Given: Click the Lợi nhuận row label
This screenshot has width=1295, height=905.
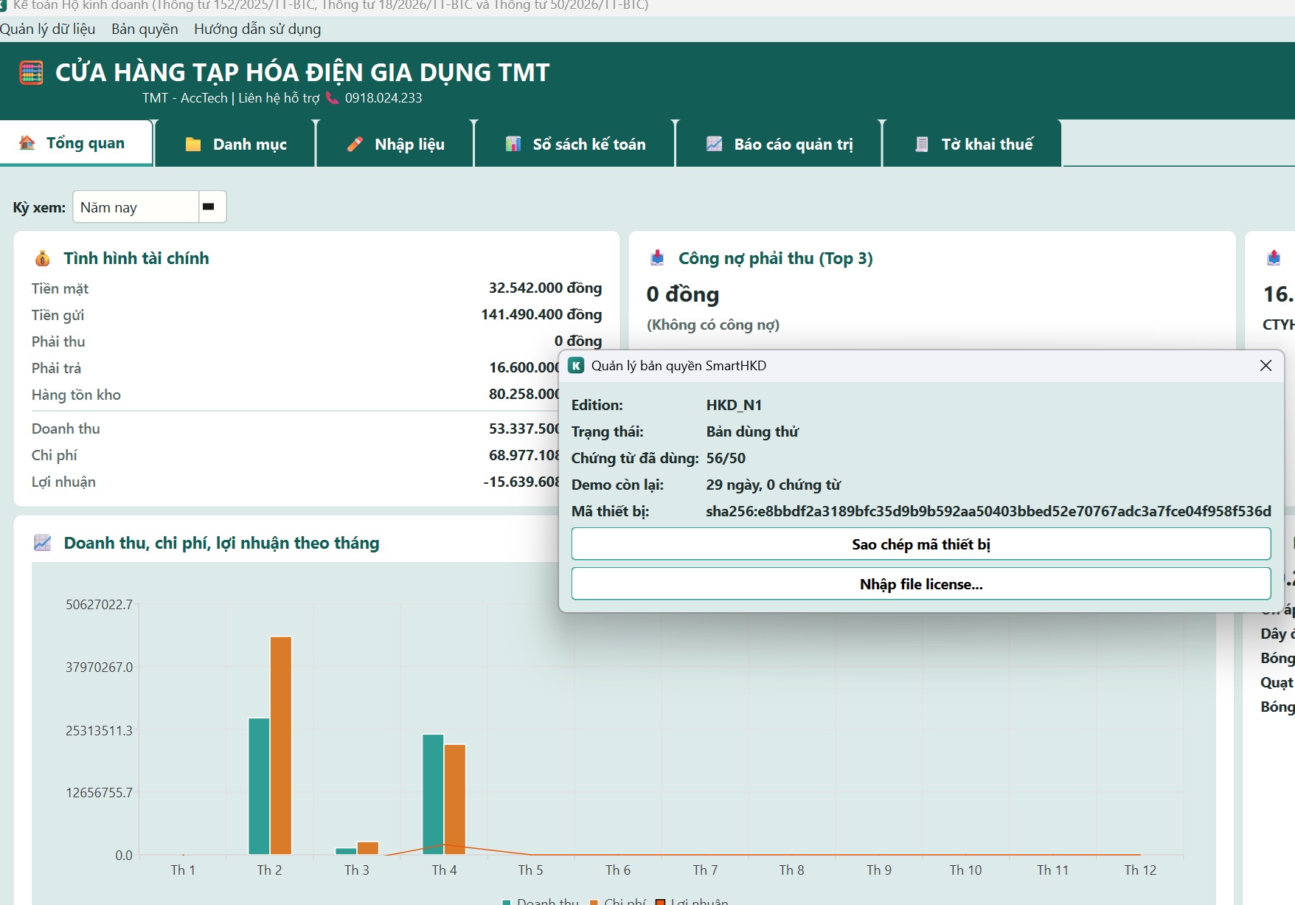Looking at the screenshot, I should click(x=63, y=482).
